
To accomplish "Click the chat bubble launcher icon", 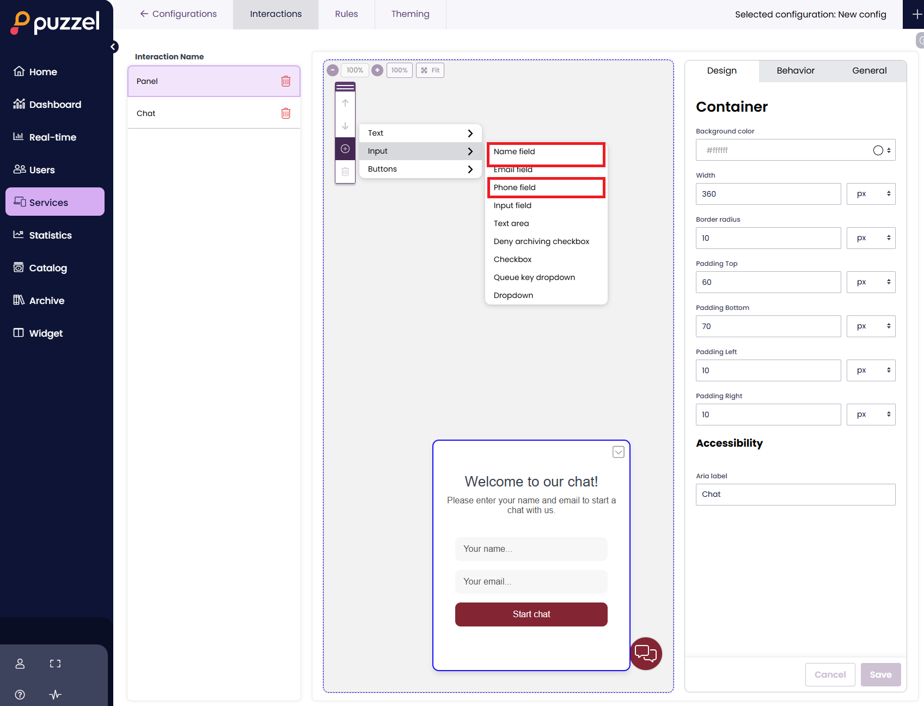I will point(645,653).
